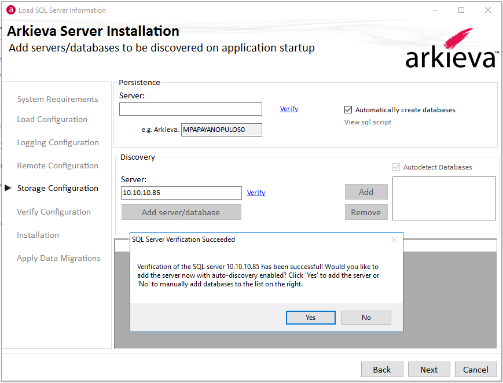Close the SQL Server Verification dialog

394,240
